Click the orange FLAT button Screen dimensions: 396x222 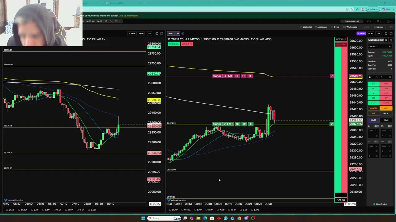point(386,108)
